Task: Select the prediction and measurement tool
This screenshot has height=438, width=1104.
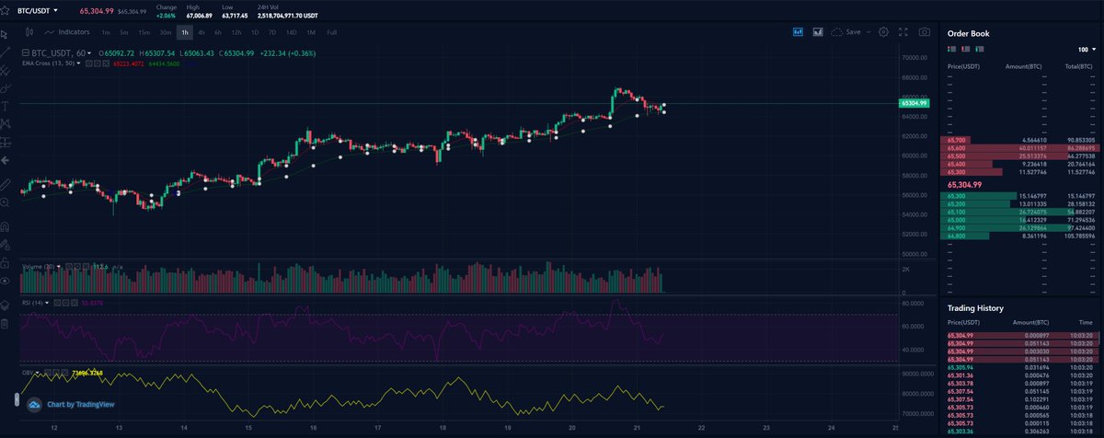Action: coord(6,142)
